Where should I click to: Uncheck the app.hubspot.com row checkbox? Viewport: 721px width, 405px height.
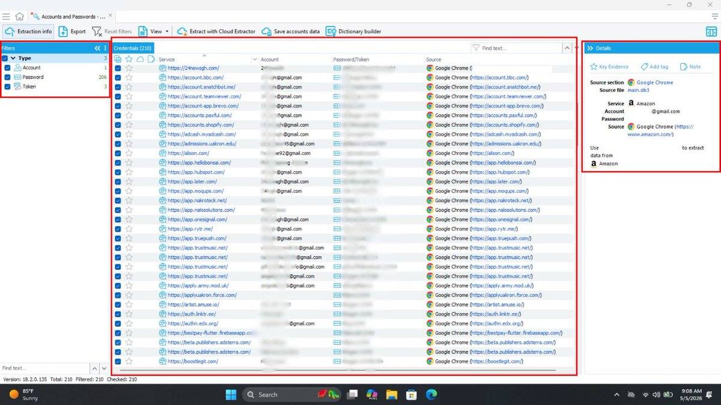(x=118, y=172)
